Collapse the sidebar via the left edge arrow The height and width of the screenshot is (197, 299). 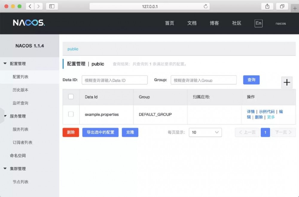click(2, 116)
